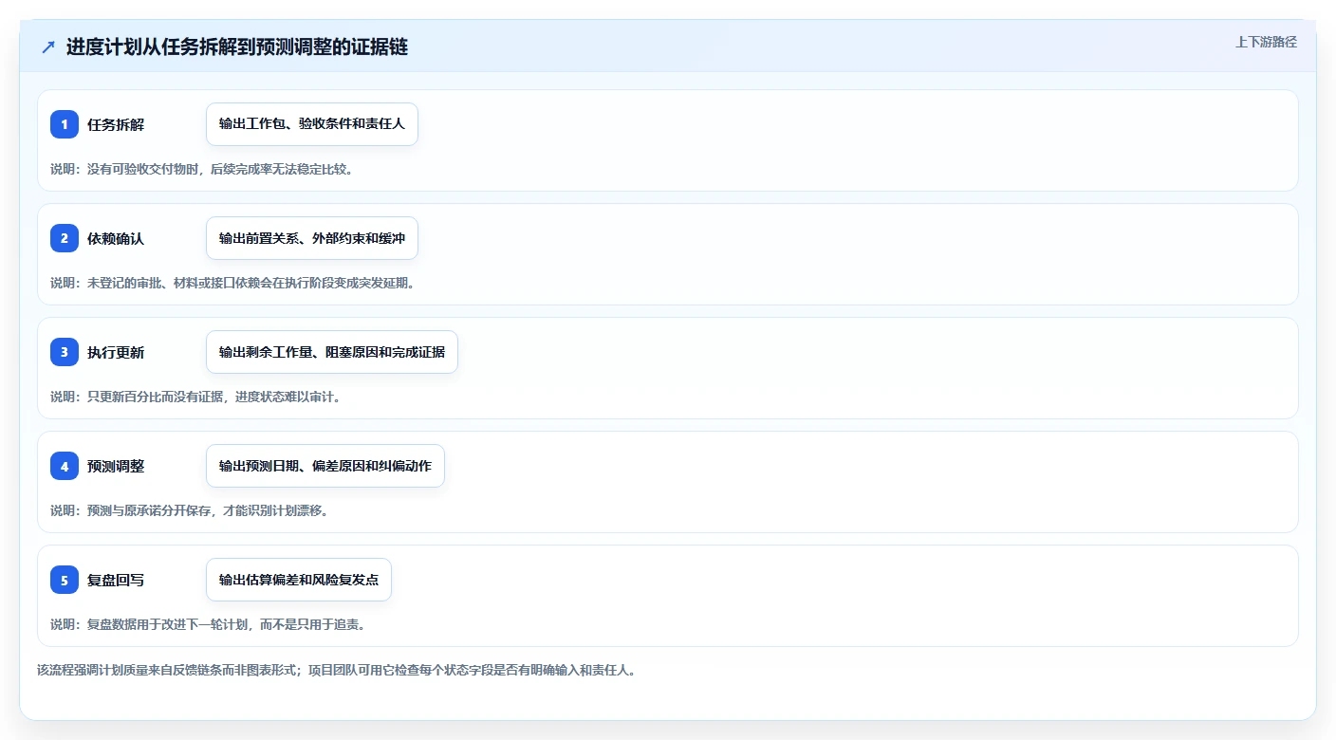This screenshot has width=1336, height=740.
Task: Click the heading 进度计划从任务拆解到预测调整的证据链
Action: pyautogui.click(x=237, y=46)
